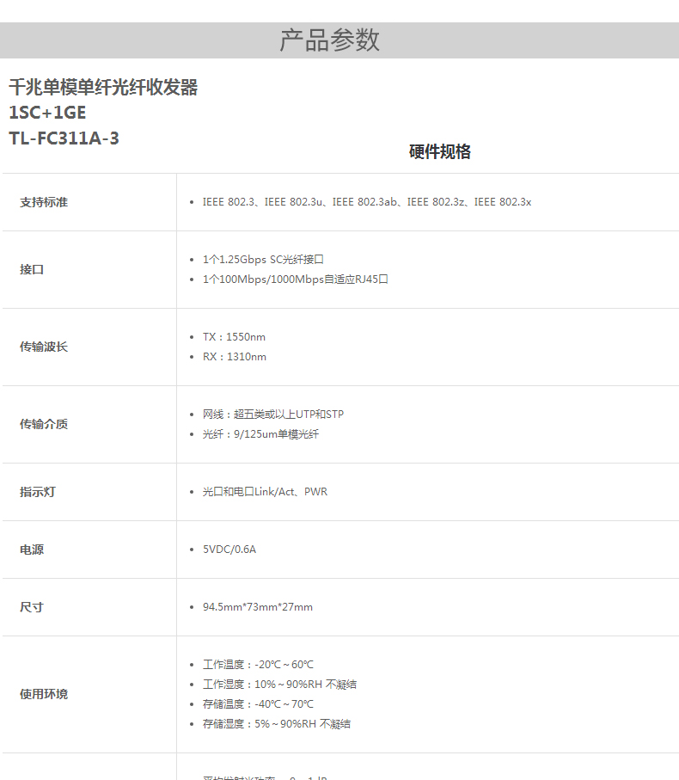Select the 1个1.25Gbps SC光纤接口 line
Image resolution: width=679 pixels, height=780 pixels.
pyautogui.click(x=264, y=260)
